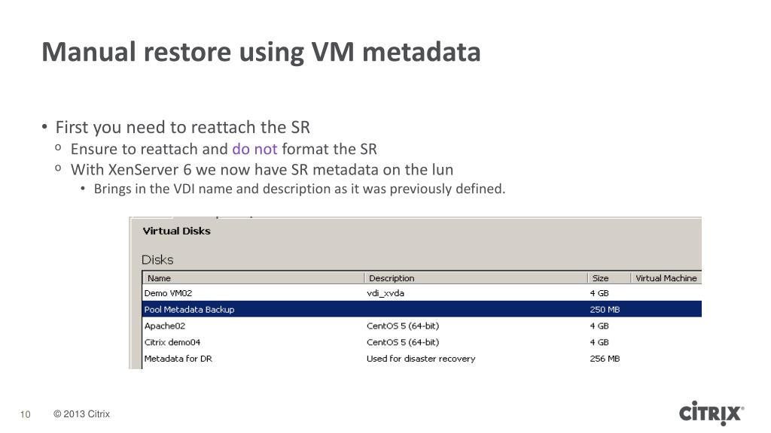Click the vdi_xvda description cell

[385, 293]
